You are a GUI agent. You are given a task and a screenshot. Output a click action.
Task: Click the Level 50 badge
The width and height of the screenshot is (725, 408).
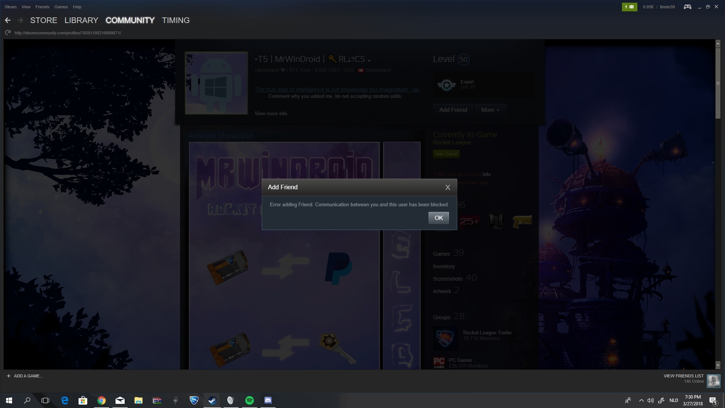[x=463, y=59]
